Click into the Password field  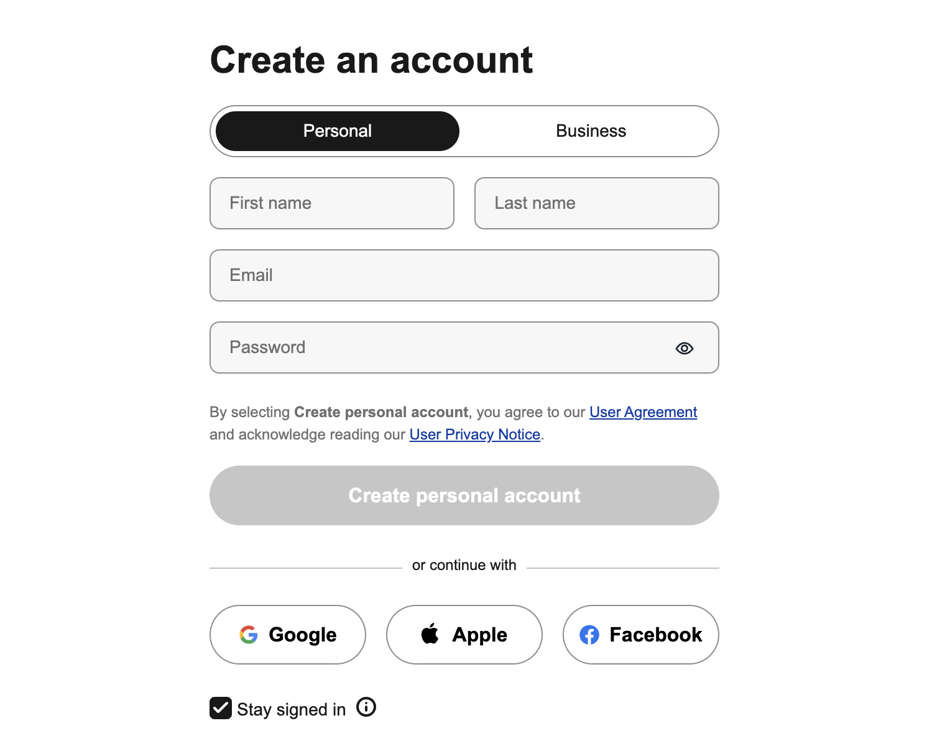[435, 347]
